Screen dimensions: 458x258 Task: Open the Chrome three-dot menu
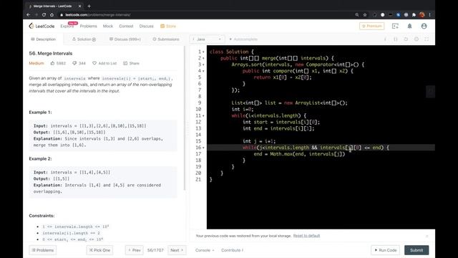coord(429,14)
